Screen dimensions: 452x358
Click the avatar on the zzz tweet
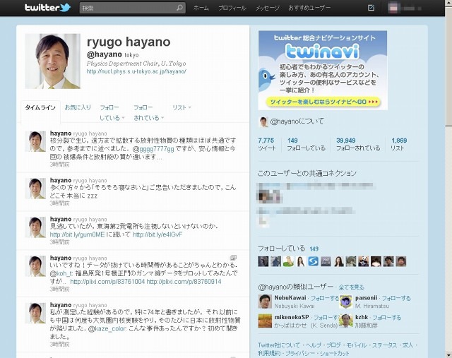coord(35,189)
